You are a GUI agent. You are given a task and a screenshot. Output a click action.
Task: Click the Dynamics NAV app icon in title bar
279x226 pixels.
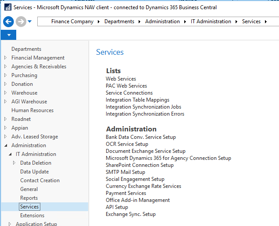click(7, 7)
